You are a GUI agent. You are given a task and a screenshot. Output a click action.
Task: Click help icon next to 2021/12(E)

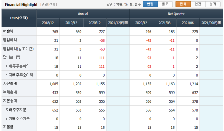tap(126, 22)
